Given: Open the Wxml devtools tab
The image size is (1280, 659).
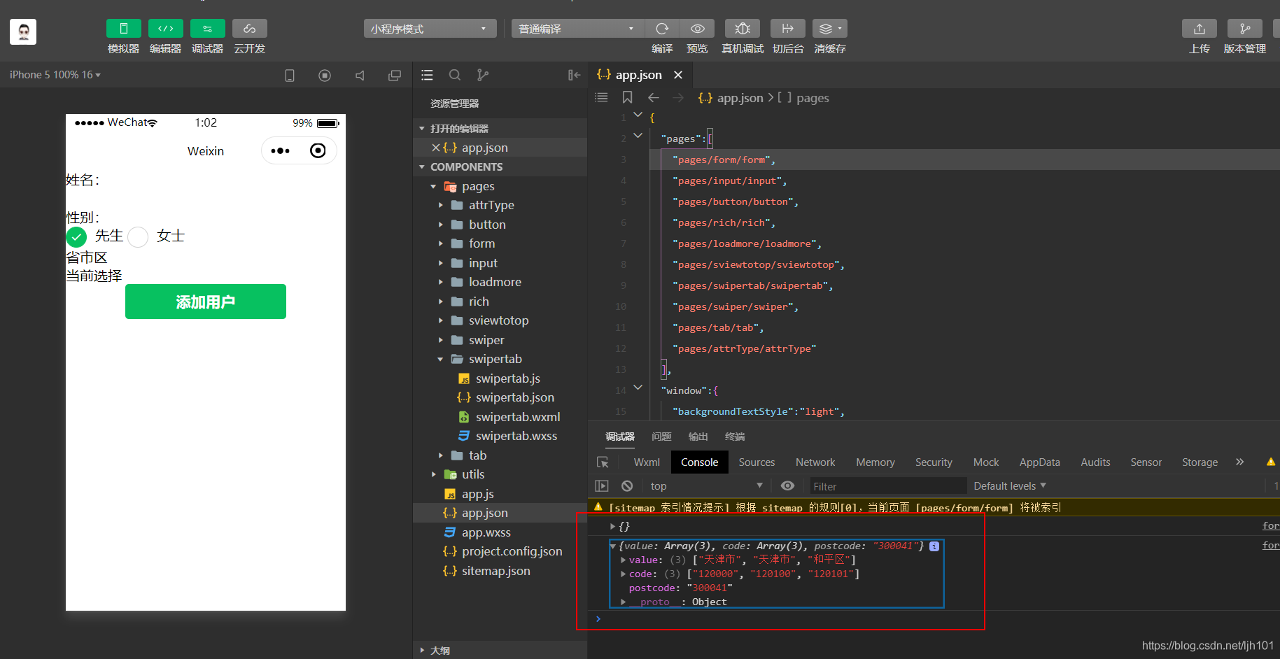Looking at the screenshot, I should point(647,462).
